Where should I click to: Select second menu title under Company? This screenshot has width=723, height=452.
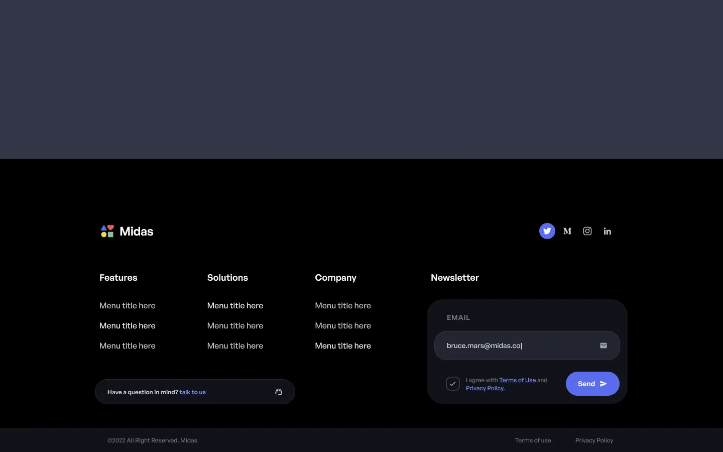click(x=343, y=325)
